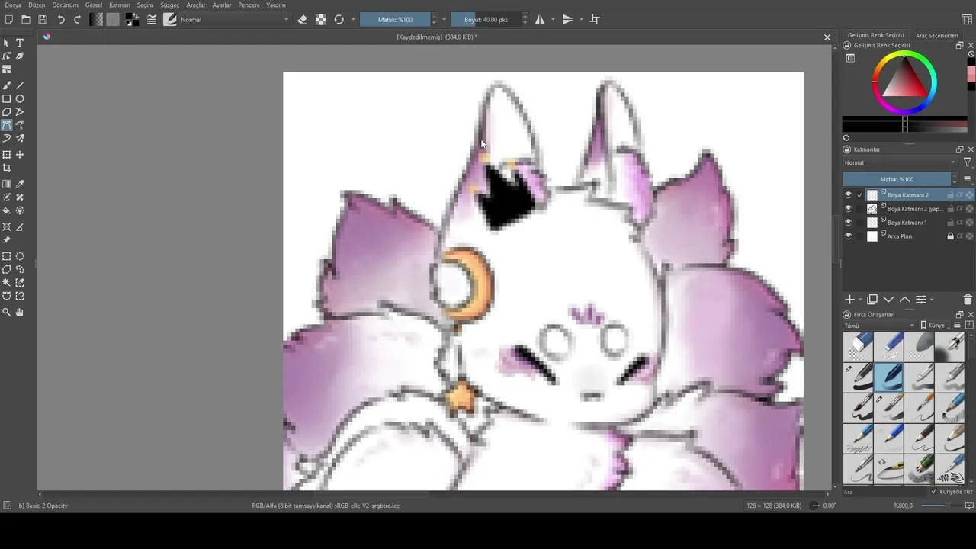Image resolution: width=976 pixels, height=549 pixels.
Task: Open the layer opacity options menu
Action: click(x=968, y=179)
